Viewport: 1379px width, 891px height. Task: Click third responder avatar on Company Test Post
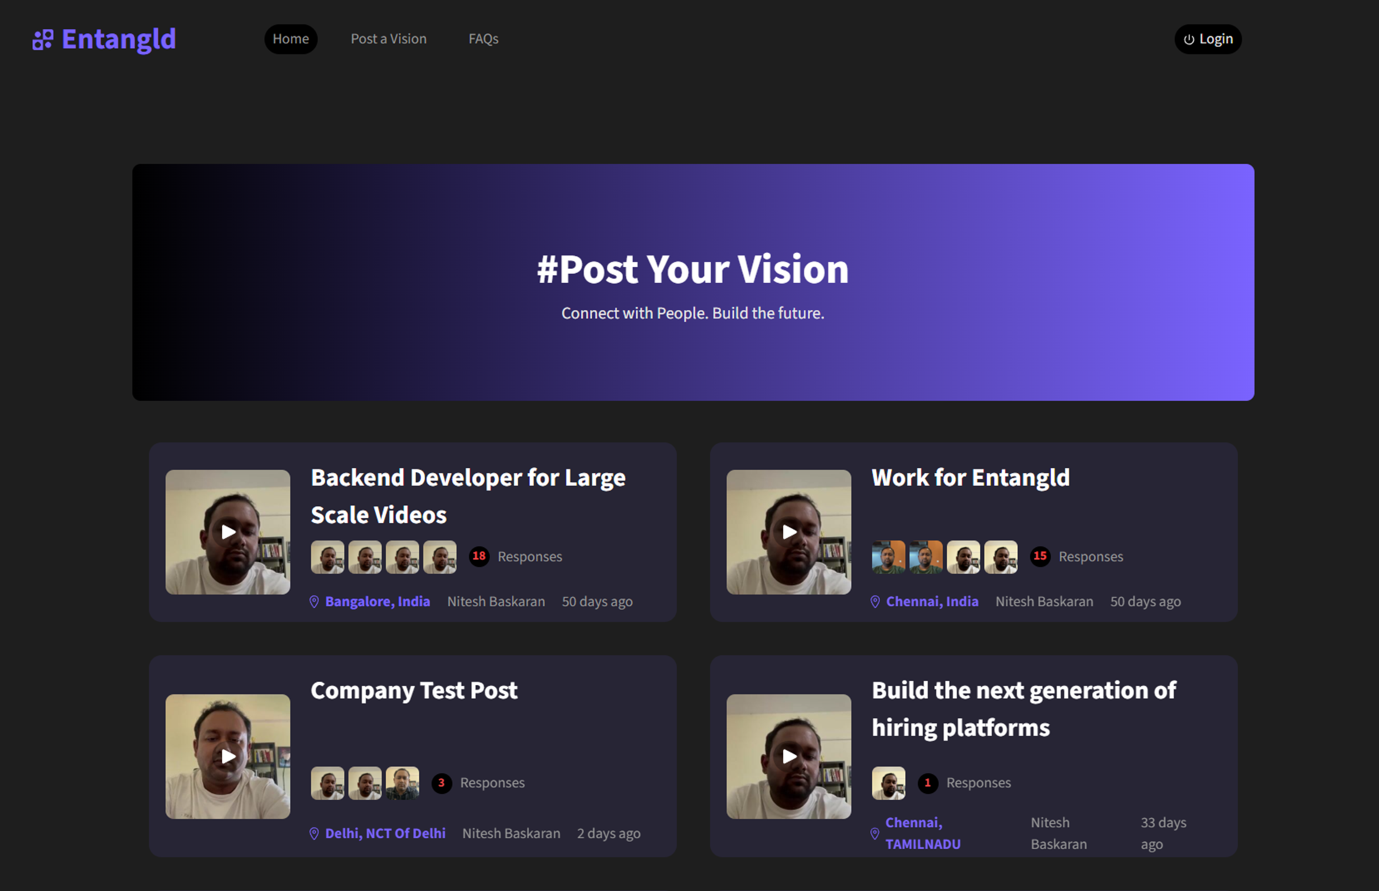click(x=403, y=783)
